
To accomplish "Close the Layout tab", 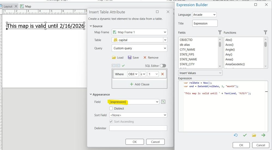I will [16, 7].
